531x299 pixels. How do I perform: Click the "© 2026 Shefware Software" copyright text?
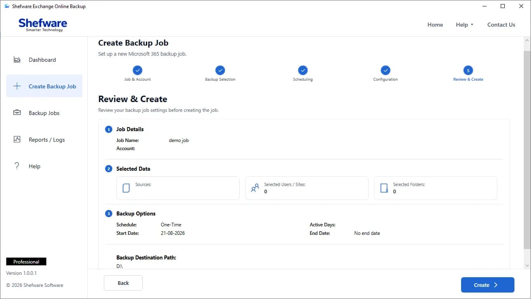point(35,285)
